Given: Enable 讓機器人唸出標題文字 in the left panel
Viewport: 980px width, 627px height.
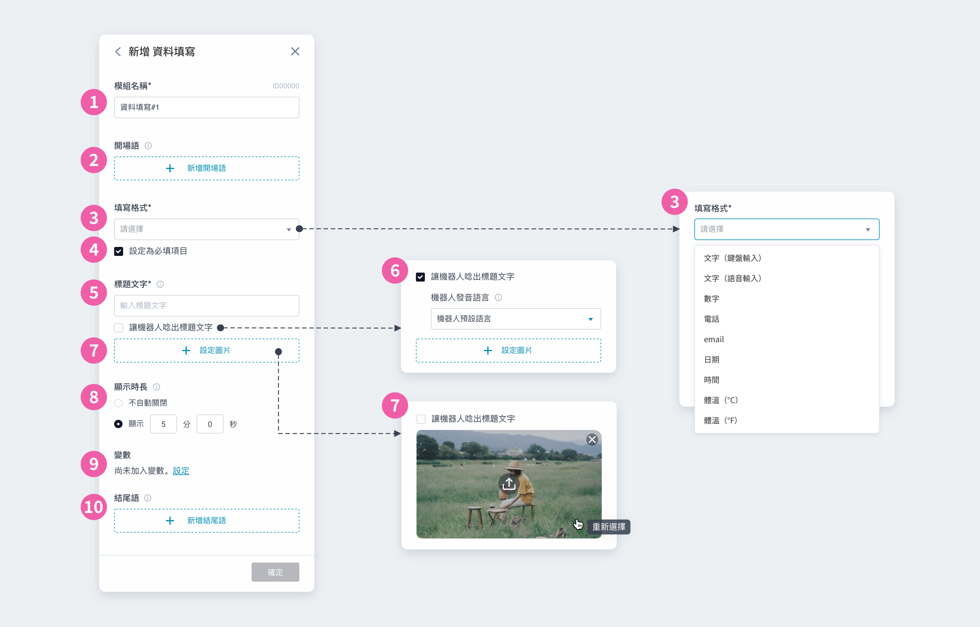Looking at the screenshot, I should pyautogui.click(x=119, y=328).
